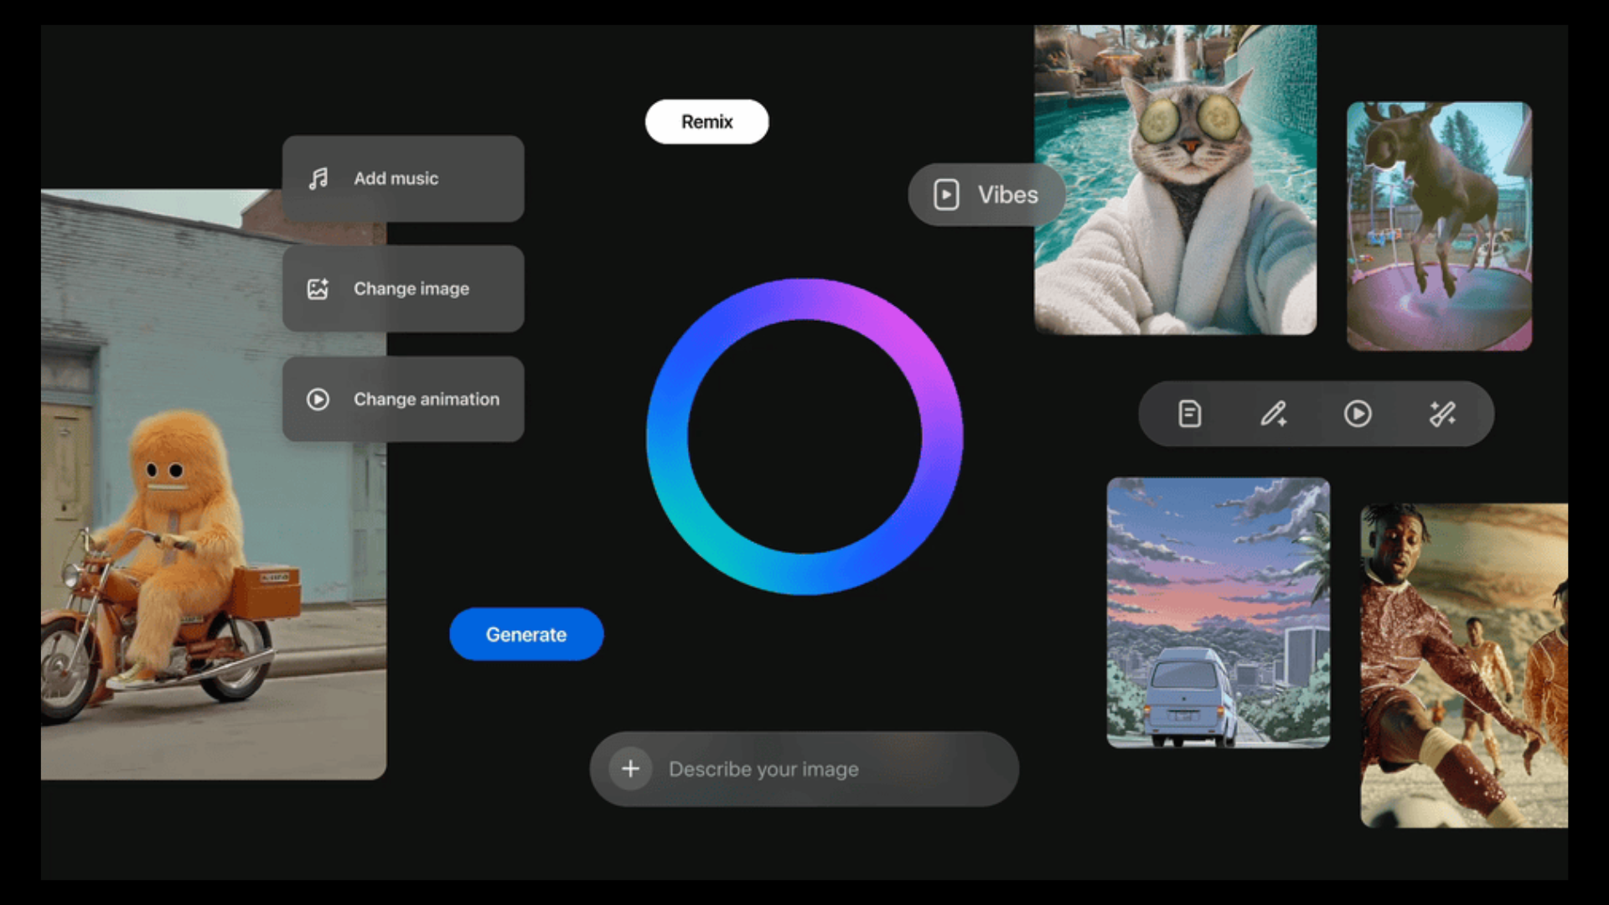1609x905 pixels.
Task: Click the Change image icon
Action: tap(318, 288)
